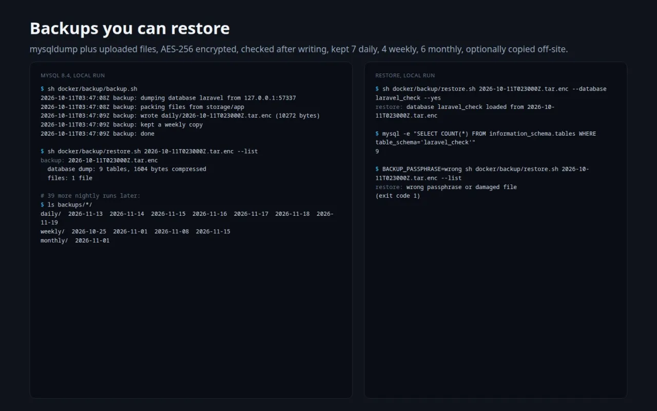Click the 'daily/' directory listing label

[x=51, y=214]
